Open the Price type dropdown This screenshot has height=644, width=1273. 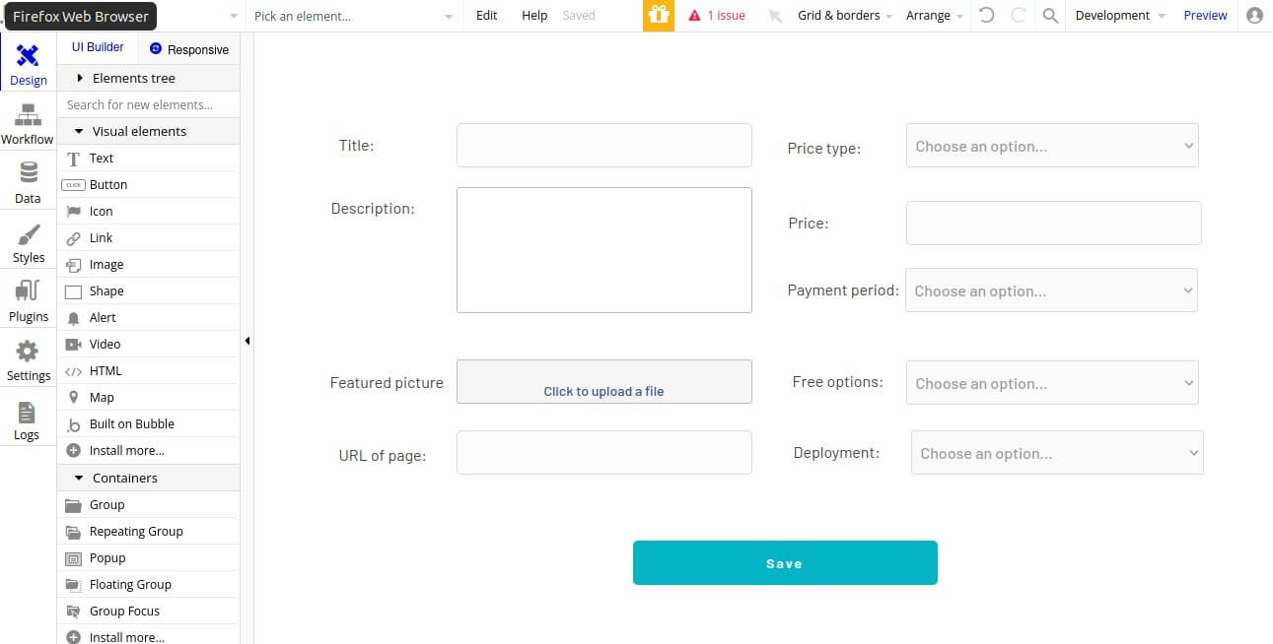tap(1052, 146)
